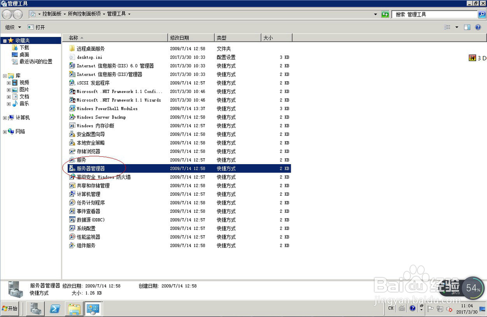Expand the 音乐 library node
The height and width of the screenshot is (317, 487).
9,104
